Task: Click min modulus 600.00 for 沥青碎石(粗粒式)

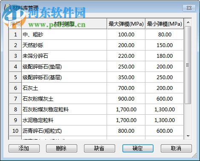Action: (x=165, y=131)
